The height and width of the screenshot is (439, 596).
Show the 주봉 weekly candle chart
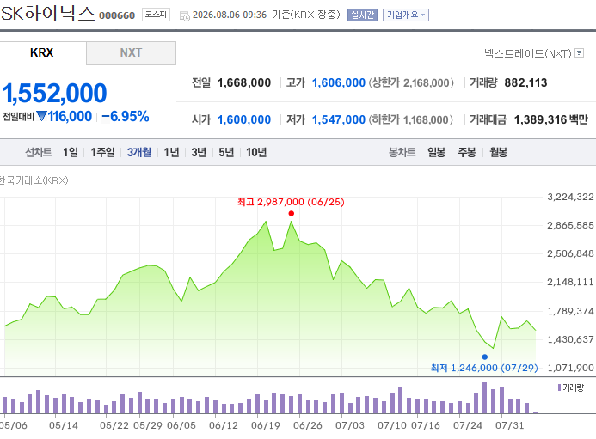point(467,152)
